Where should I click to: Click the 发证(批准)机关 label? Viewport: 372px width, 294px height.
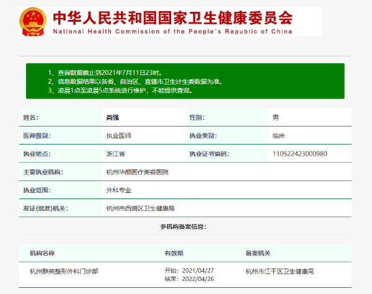pyautogui.click(x=45, y=208)
